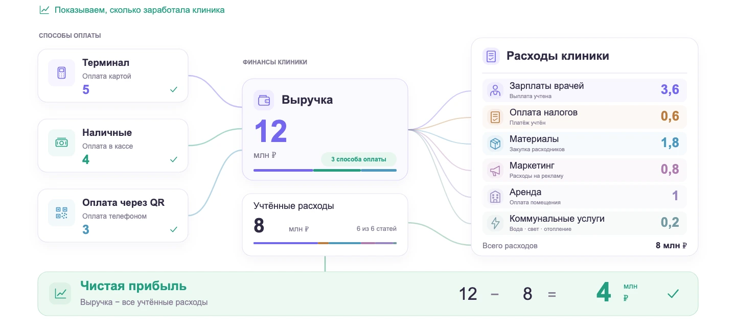
Task: Click the Аренда label
Action: pos(525,192)
